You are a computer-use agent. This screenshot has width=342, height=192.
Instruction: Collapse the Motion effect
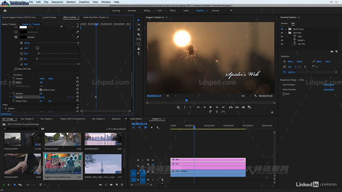(3, 108)
